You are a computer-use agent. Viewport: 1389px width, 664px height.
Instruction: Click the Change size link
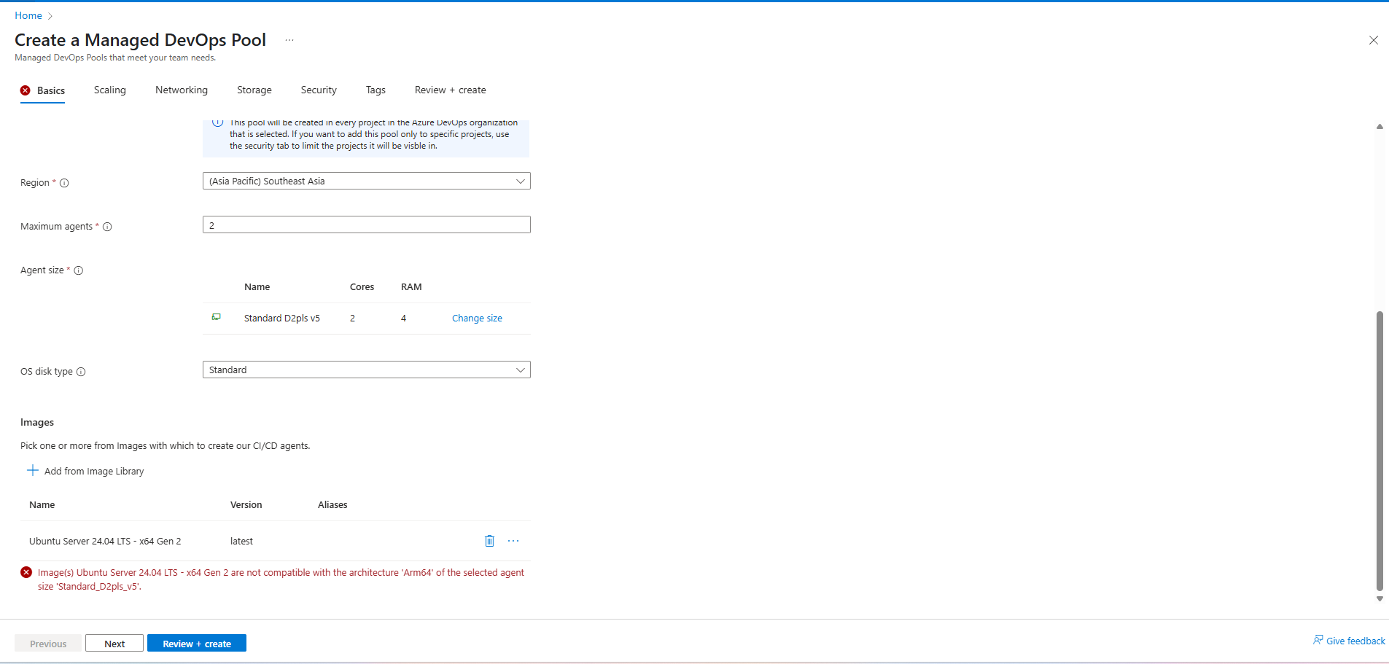pos(477,318)
